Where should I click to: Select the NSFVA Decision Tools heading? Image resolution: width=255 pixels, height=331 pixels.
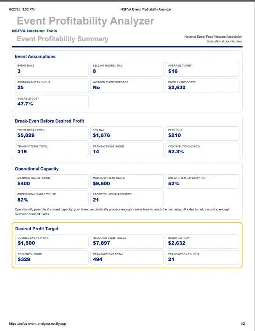click(x=34, y=31)
